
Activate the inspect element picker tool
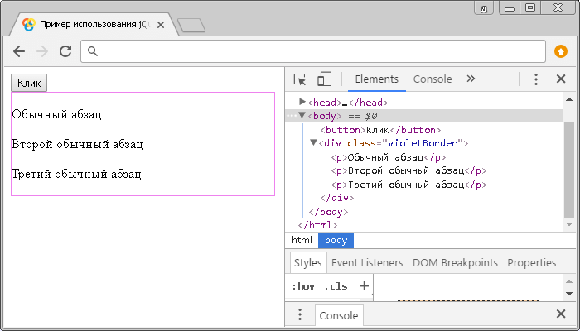300,79
